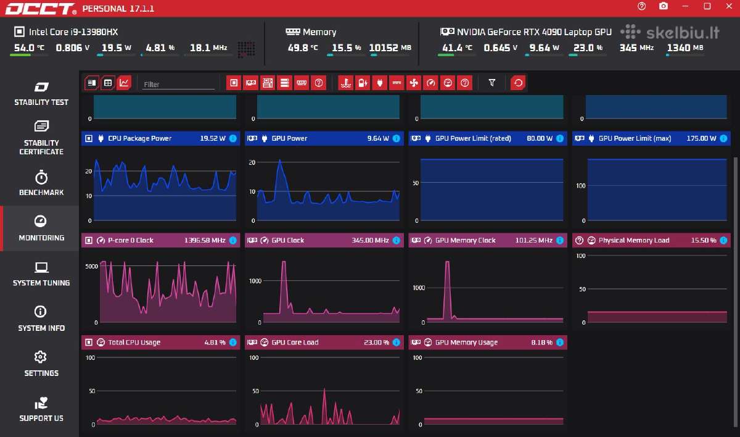Click the Total CPU Usage card title
This screenshot has width=740, height=437.
point(134,342)
